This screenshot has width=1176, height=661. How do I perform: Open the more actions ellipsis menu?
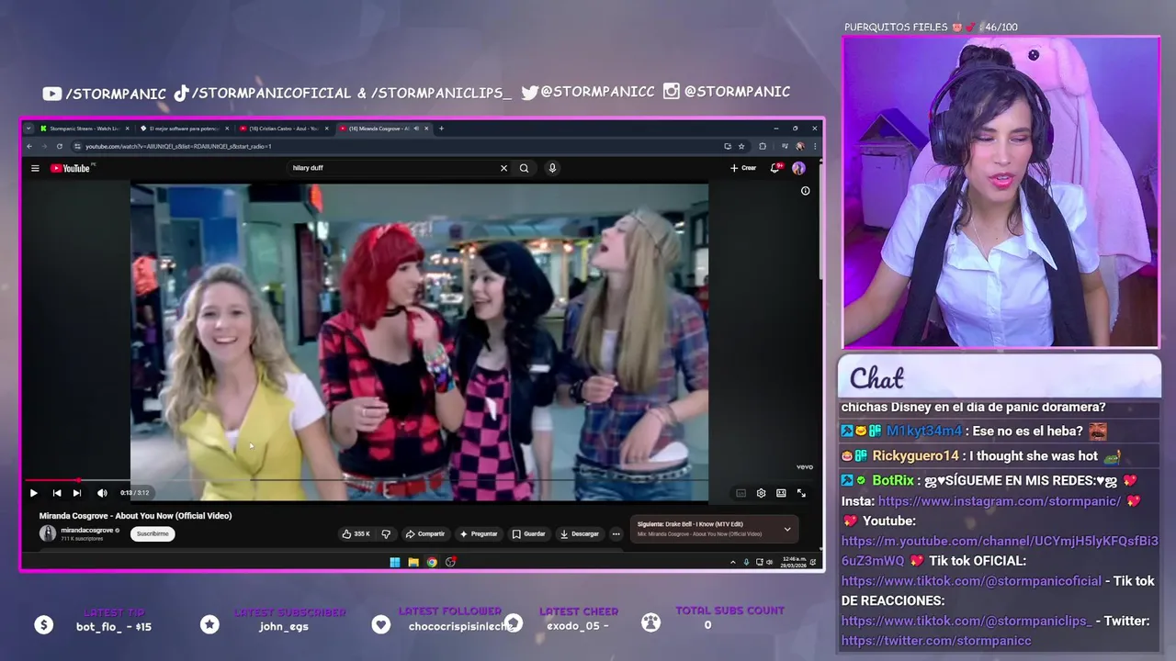pyautogui.click(x=616, y=533)
